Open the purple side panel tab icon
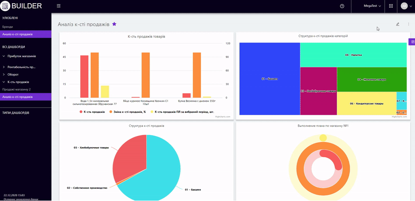Screen dimensions: 415x201 412,42
